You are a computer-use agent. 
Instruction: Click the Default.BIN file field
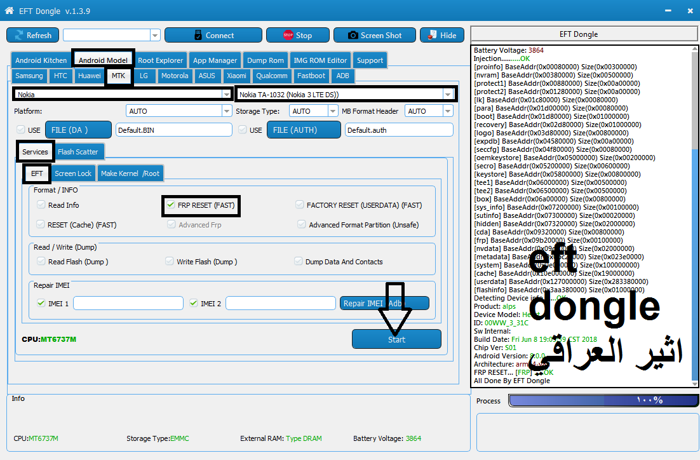pyautogui.click(x=173, y=130)
